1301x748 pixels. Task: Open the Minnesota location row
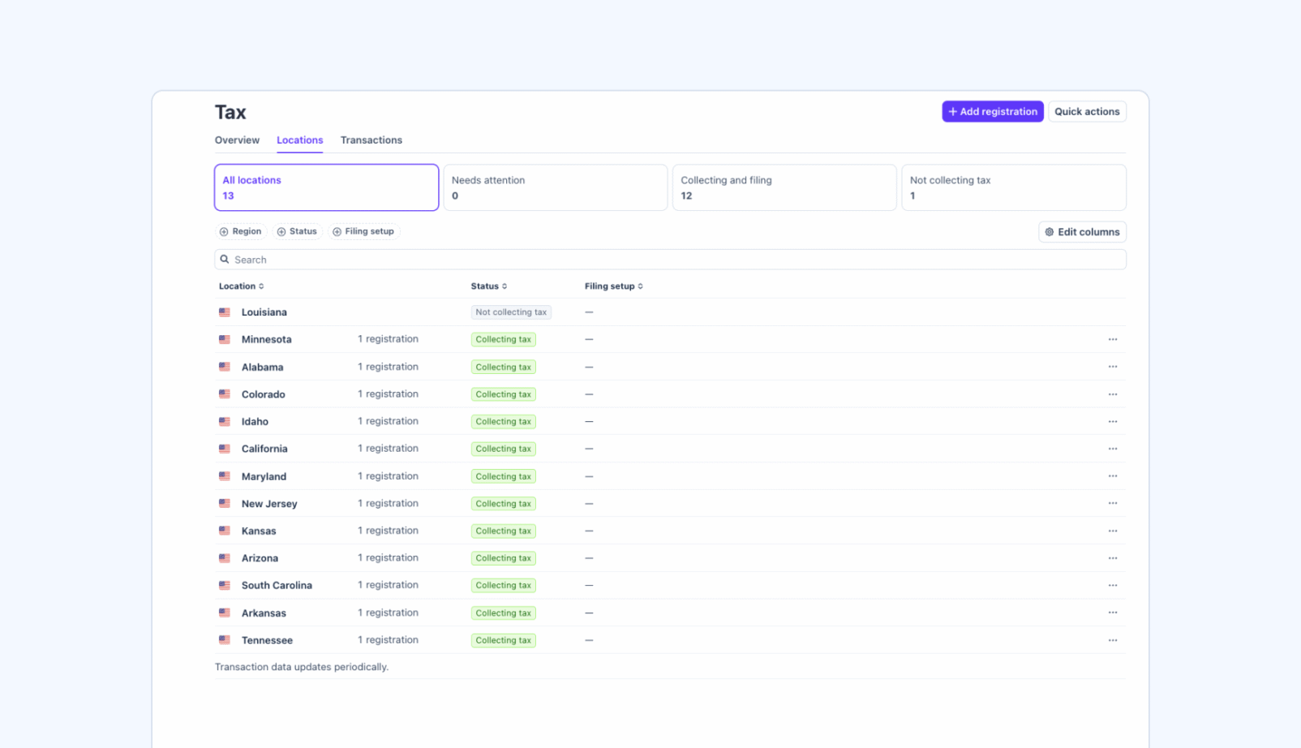(670, 339)
